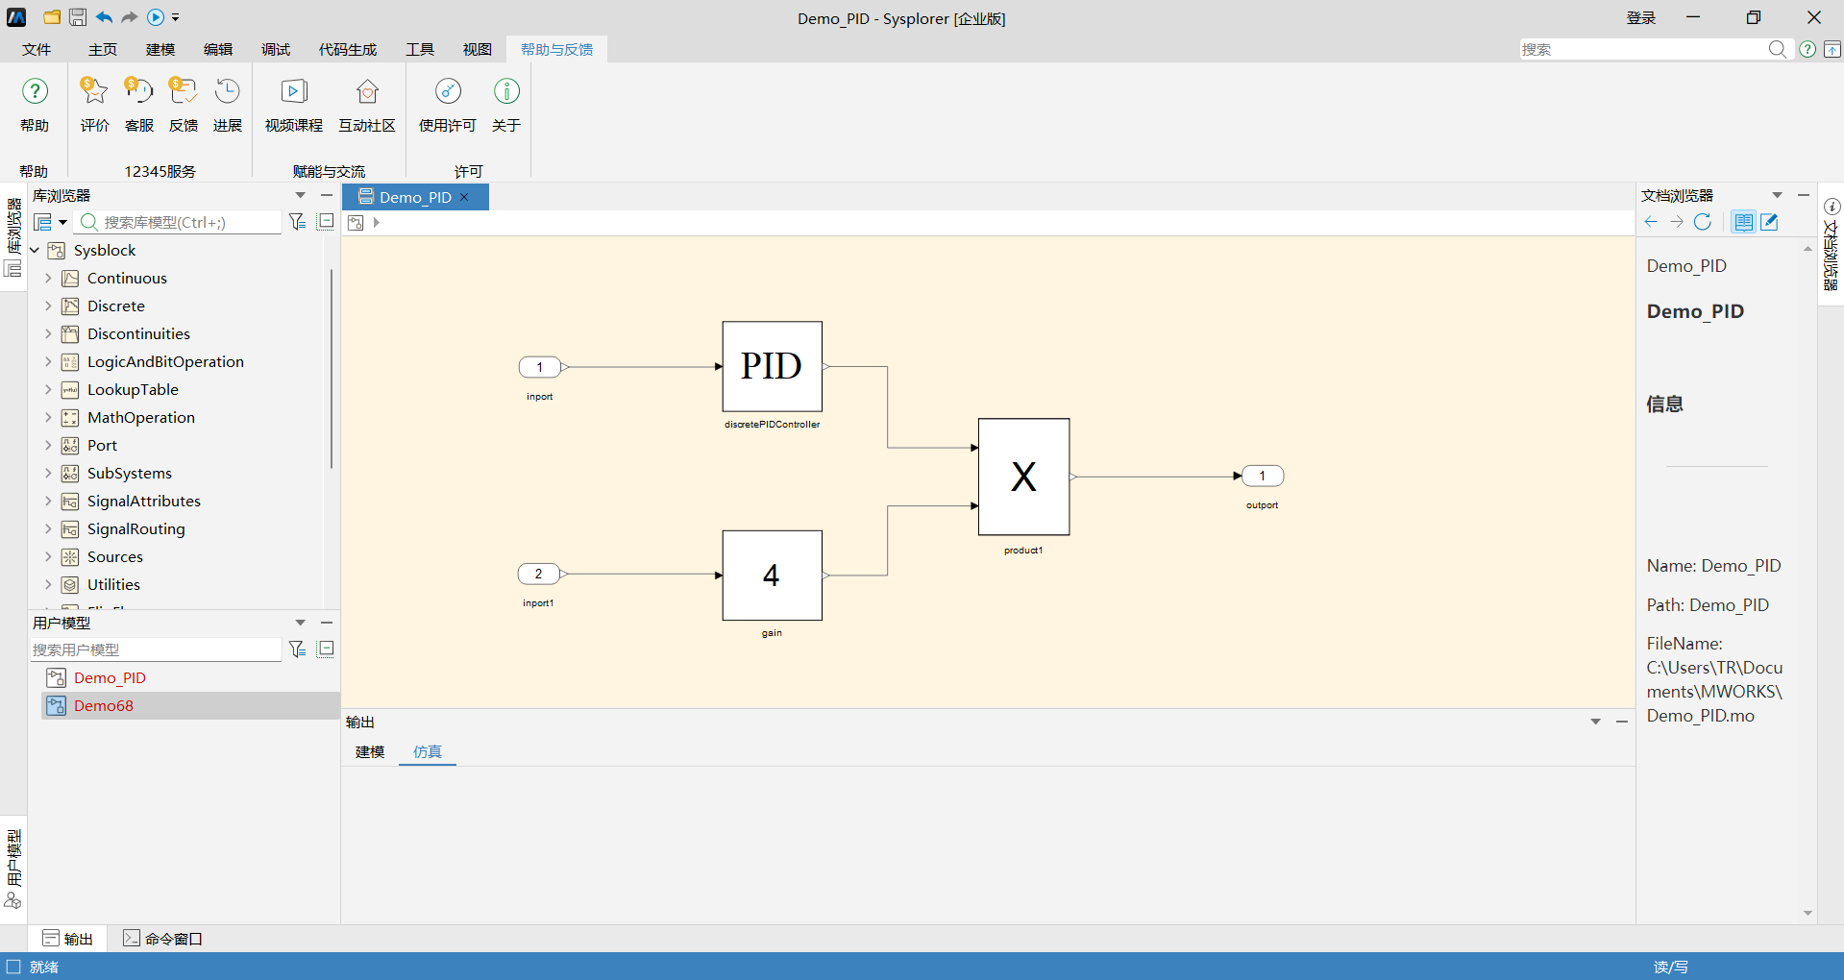The height and width of the screenshot is (980, 1844).
Task: Click the 互动社区 community icon
Action: (x=367, y=91)
